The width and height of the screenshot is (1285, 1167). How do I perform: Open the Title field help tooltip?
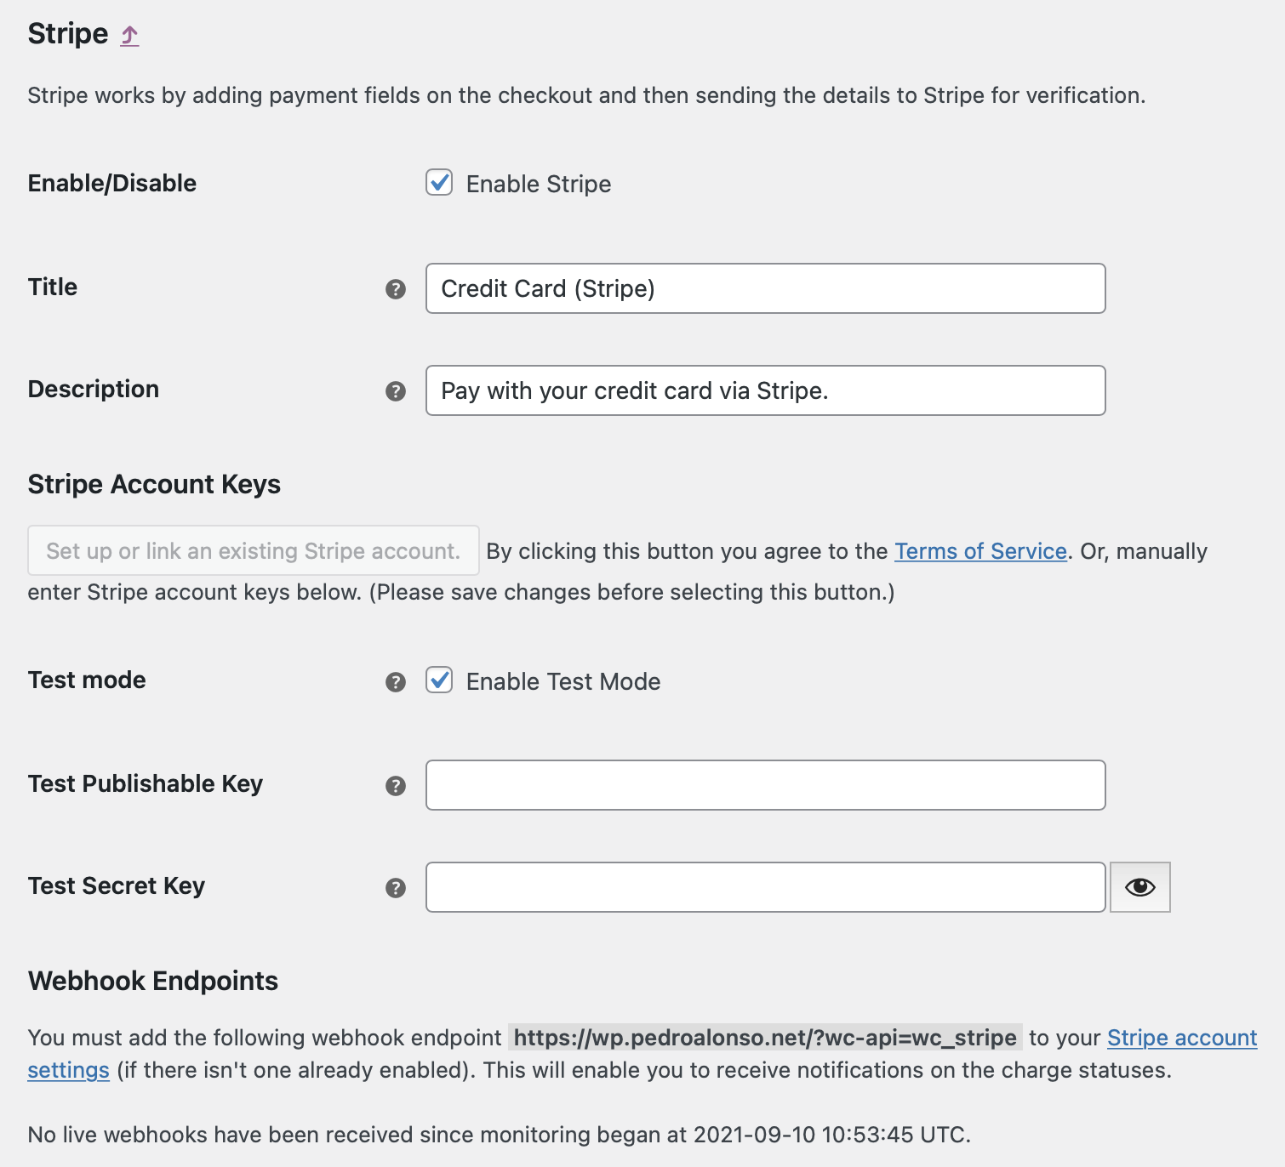[394, 289]
